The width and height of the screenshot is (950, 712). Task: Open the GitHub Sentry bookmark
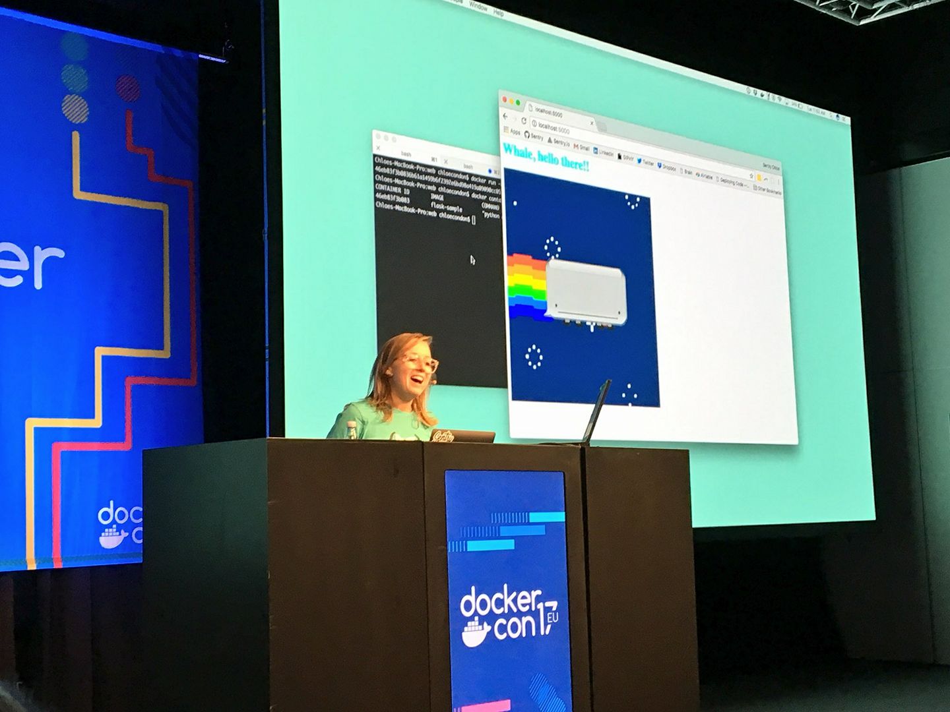(534, 136)
